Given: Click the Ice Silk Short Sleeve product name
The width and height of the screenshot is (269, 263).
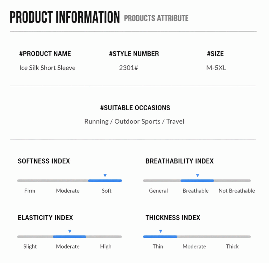Looking at the screenshot, I should click(47, 68).
